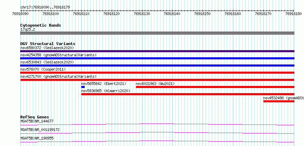
Task: Click ruler position 76916140
Action: [172, 14]
